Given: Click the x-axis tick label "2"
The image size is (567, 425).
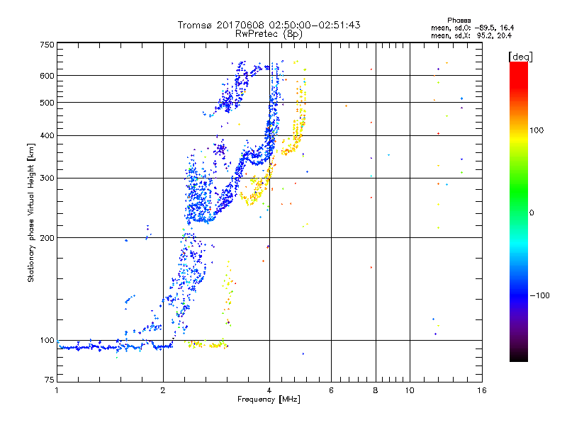Looking at the screenshot, I should [163, 390].
